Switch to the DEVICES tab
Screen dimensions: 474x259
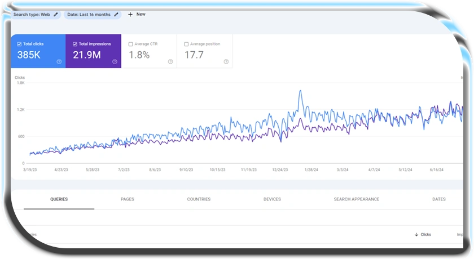pos(272,199)
